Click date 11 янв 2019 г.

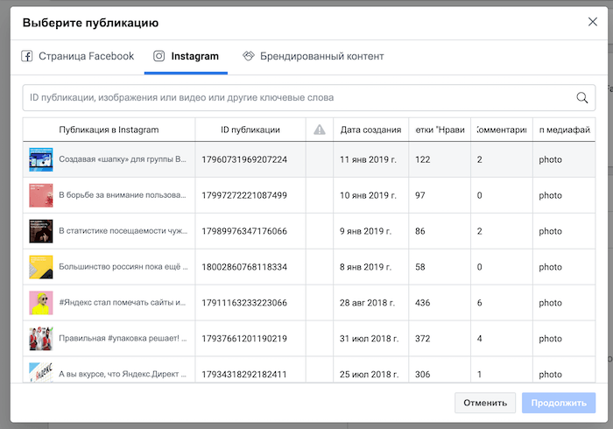pos(368,159)
